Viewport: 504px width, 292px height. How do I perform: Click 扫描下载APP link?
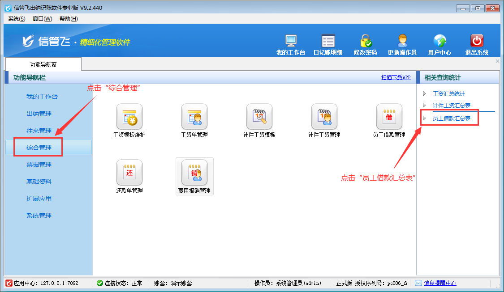(x=396, y=77)
